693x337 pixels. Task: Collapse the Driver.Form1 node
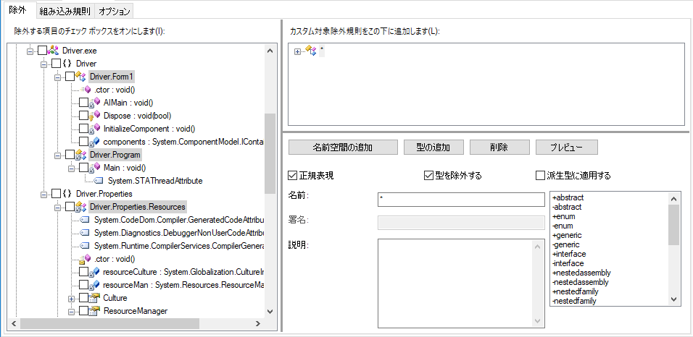(x=57, y=77)
